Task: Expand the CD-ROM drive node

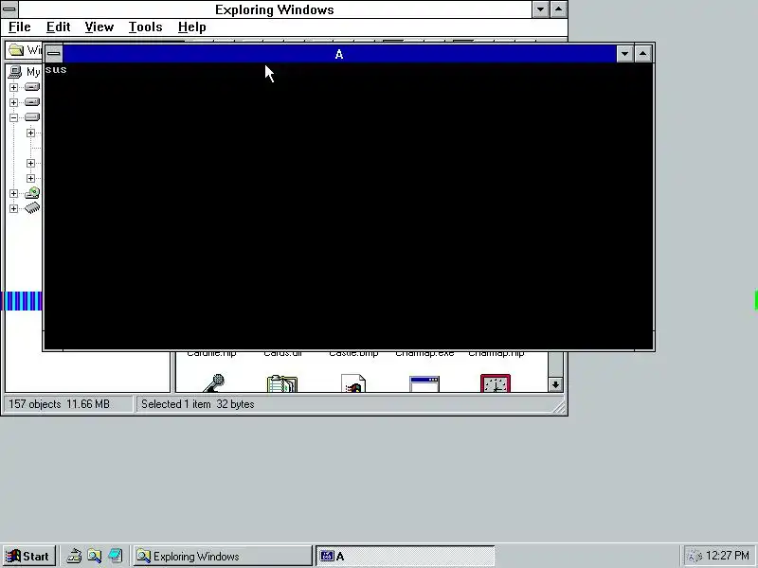Action: [x=13, y=194]
